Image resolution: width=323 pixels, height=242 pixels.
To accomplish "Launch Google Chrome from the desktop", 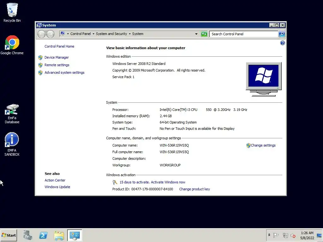I will (12, 45).
